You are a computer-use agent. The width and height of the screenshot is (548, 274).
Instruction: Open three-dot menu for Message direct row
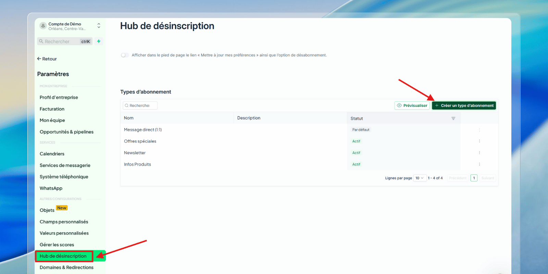[x=479, y=130]
